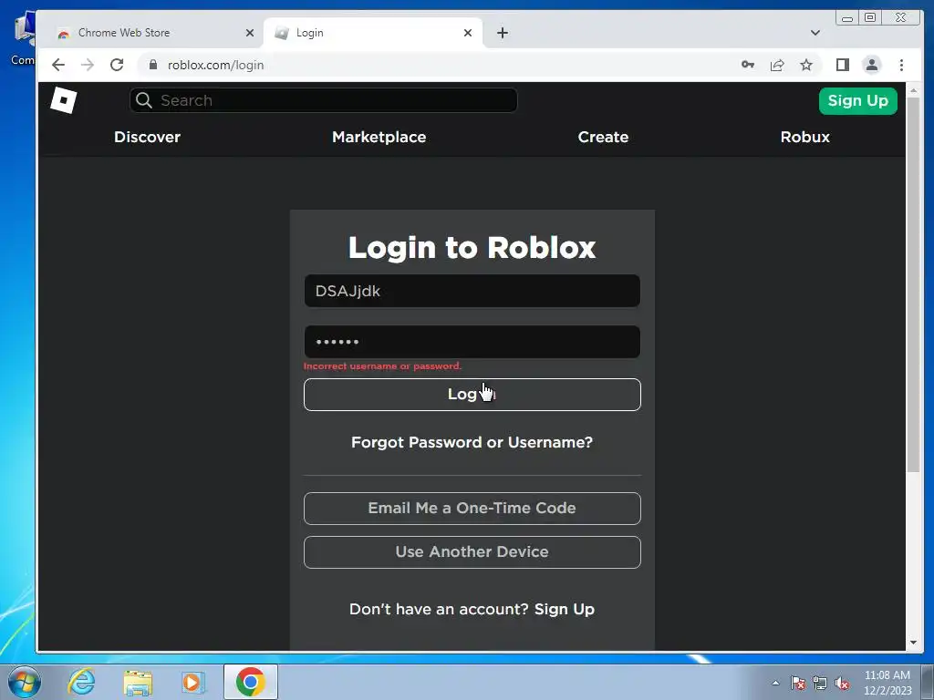Click the search magnifier icon in Roblox header
This screenshot has width=934, height=700.
[x=143, y=100]
